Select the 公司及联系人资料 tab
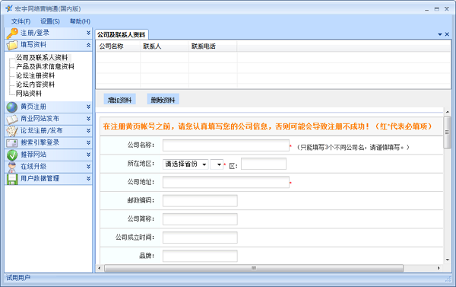The width and height of the screenshot is (456, 287). (x=122, y=35)
